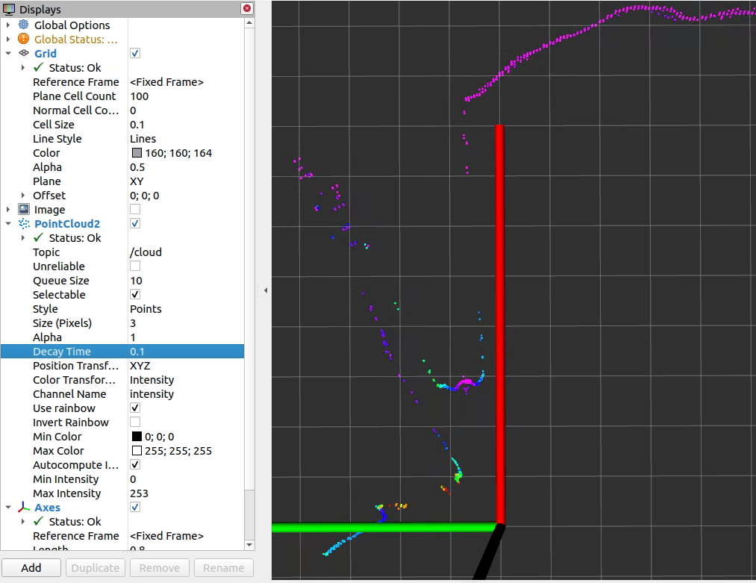Disable the Grid display checkbox
This screenshot has width=756, height=583.
tap(135, 54)
